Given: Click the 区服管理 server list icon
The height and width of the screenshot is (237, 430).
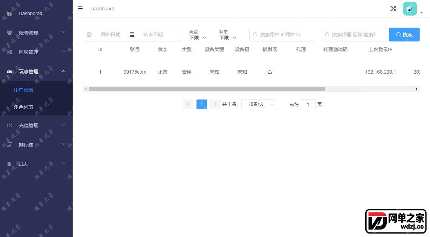Looking at the screenshot, I should [x=9, y=52].
